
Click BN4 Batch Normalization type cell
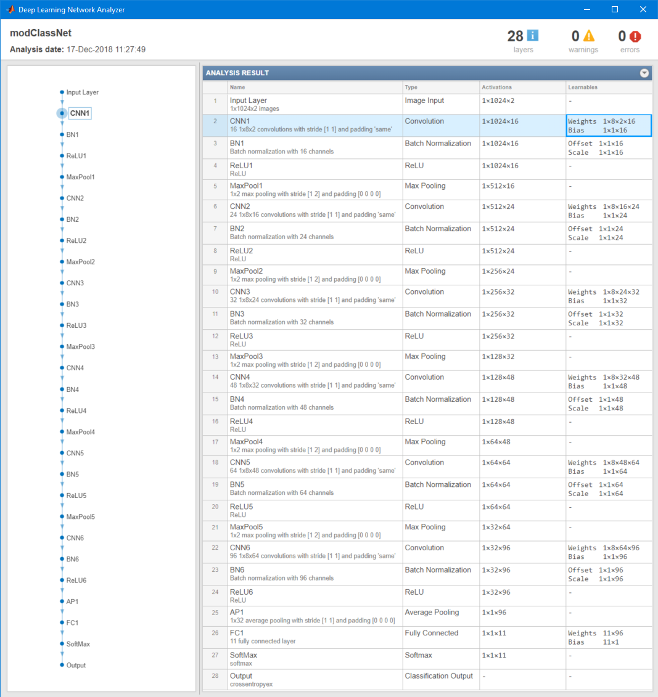click(x=441, y=404)
